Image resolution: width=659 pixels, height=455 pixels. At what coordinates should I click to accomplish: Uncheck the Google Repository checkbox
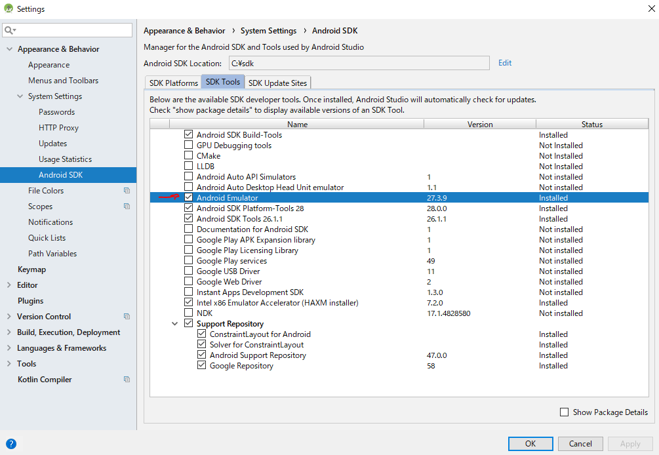pos(202,366)
